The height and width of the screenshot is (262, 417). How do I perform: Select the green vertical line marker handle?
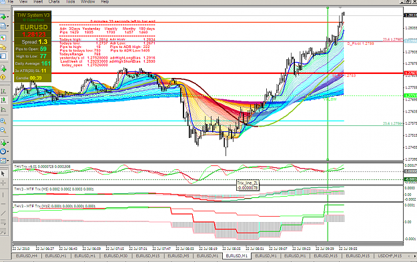pyautogui.click(x=328, y=8)
